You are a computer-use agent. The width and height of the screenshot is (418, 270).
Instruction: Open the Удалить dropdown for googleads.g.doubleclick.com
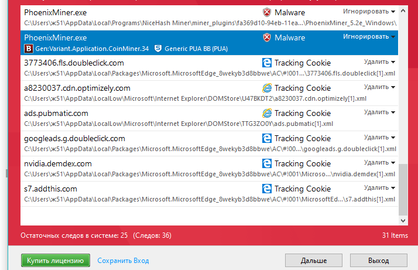pos(379,138)
